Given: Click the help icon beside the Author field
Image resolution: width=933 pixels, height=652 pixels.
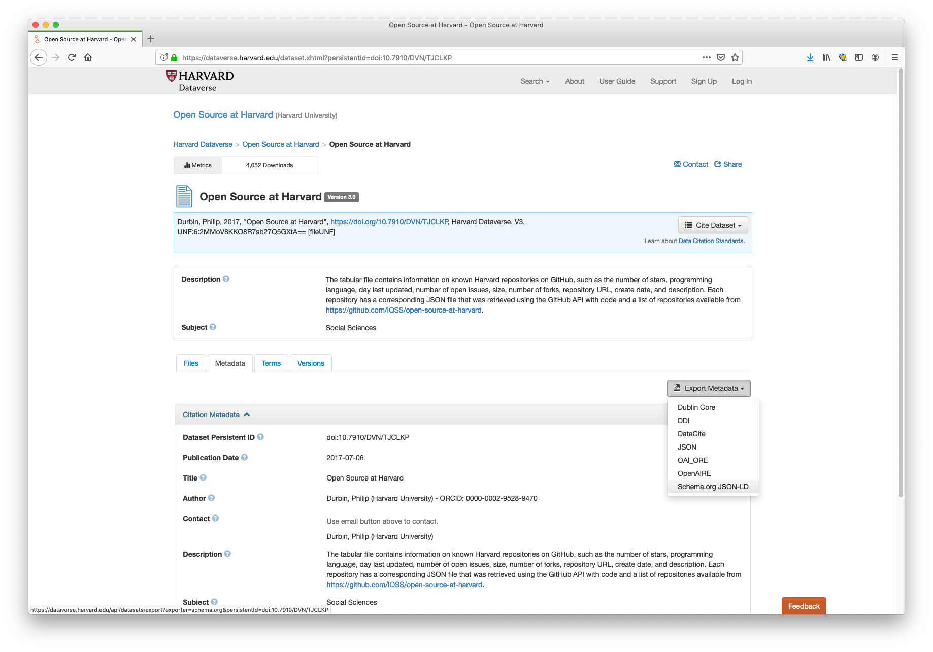Looking at the screenshot, I should click(x=212, y=498).
